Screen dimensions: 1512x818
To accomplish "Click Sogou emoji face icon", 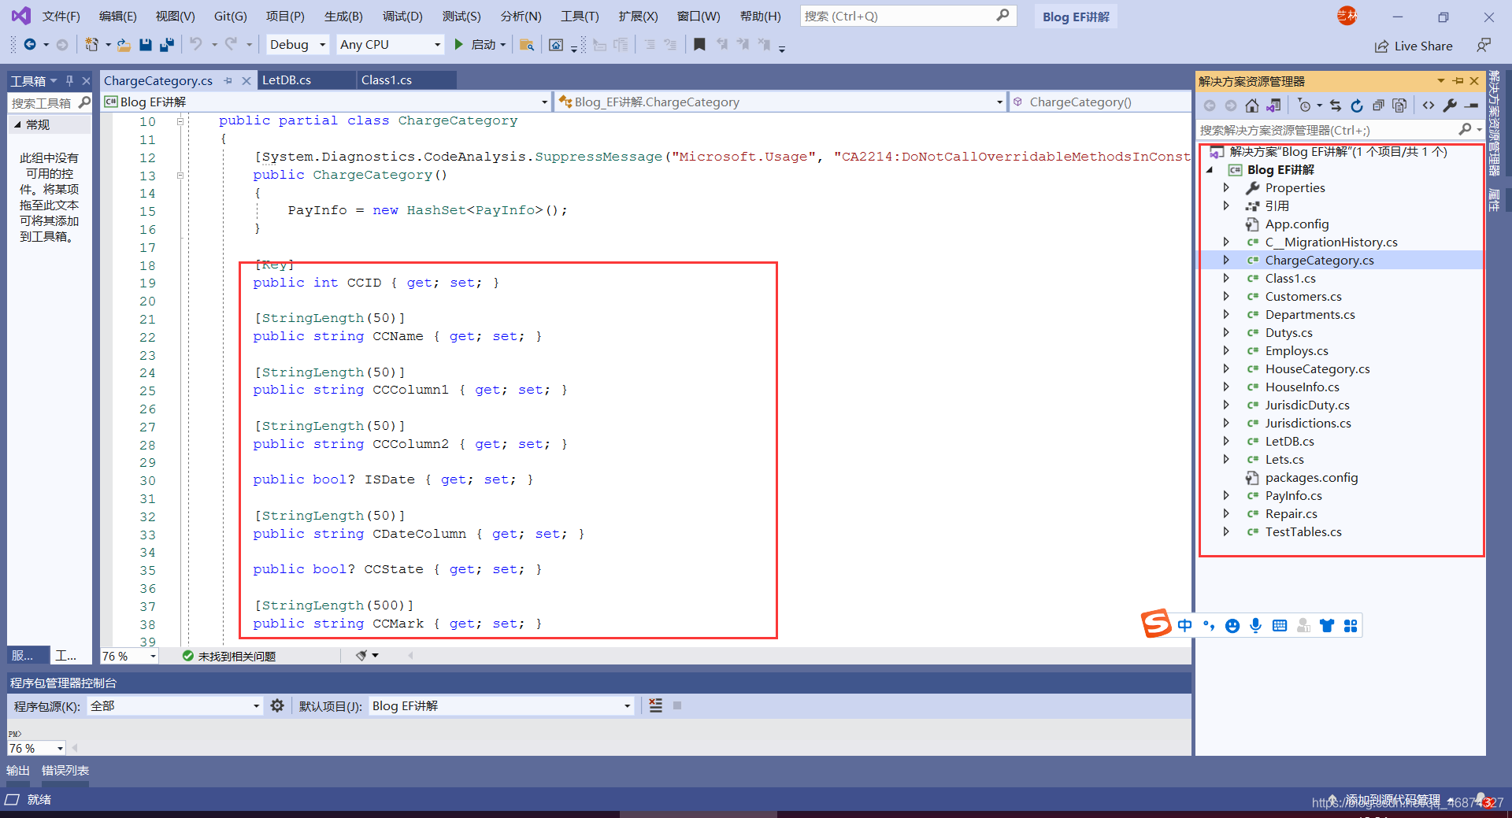I will (x=1232, y=625).
